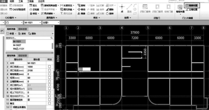
Task: Click the 旋转 rotate tool
Action: coord(110,13)
